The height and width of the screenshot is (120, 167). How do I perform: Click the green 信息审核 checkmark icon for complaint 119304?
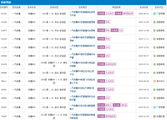[154, 22]
